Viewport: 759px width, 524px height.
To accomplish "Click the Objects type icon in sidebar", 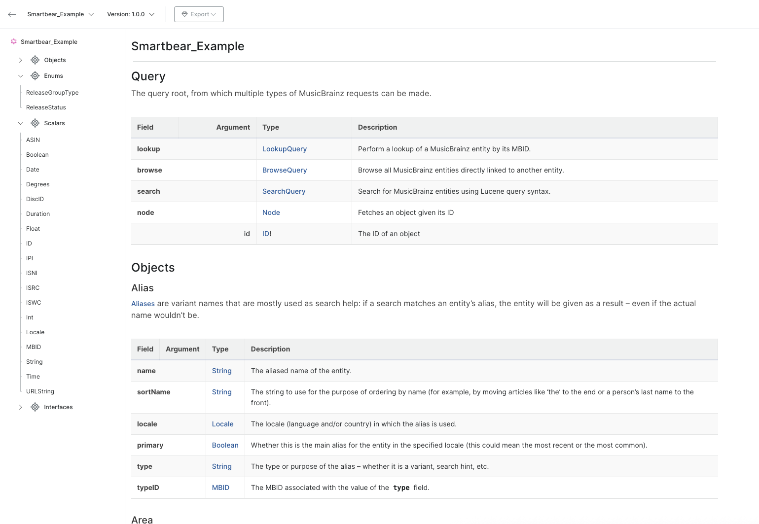I will (x=35, y=60).
